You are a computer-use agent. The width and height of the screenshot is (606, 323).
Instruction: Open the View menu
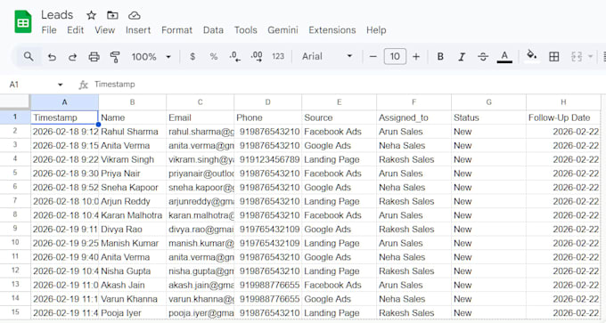[x=105, y=30]
